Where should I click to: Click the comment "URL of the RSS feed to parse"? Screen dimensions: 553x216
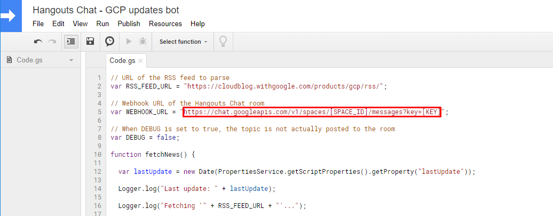click(x=170, y=78)
